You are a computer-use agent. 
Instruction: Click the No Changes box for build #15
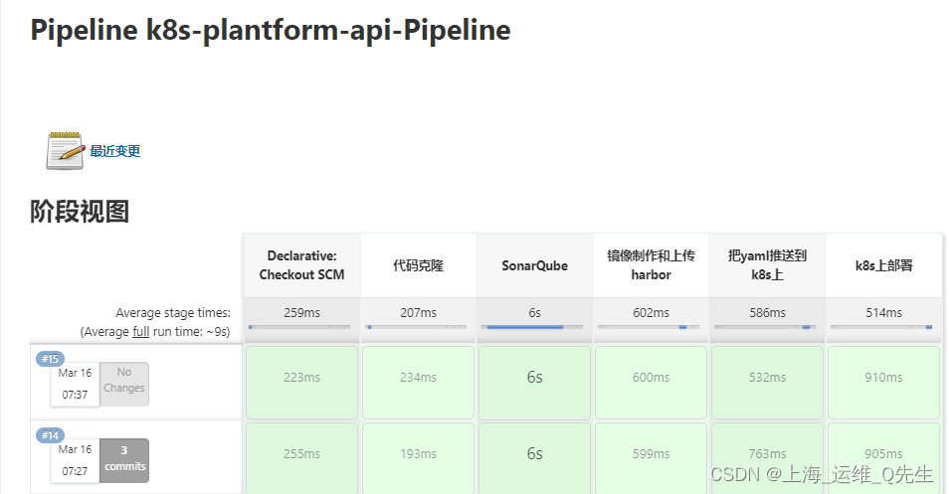(x=124, y=383)
